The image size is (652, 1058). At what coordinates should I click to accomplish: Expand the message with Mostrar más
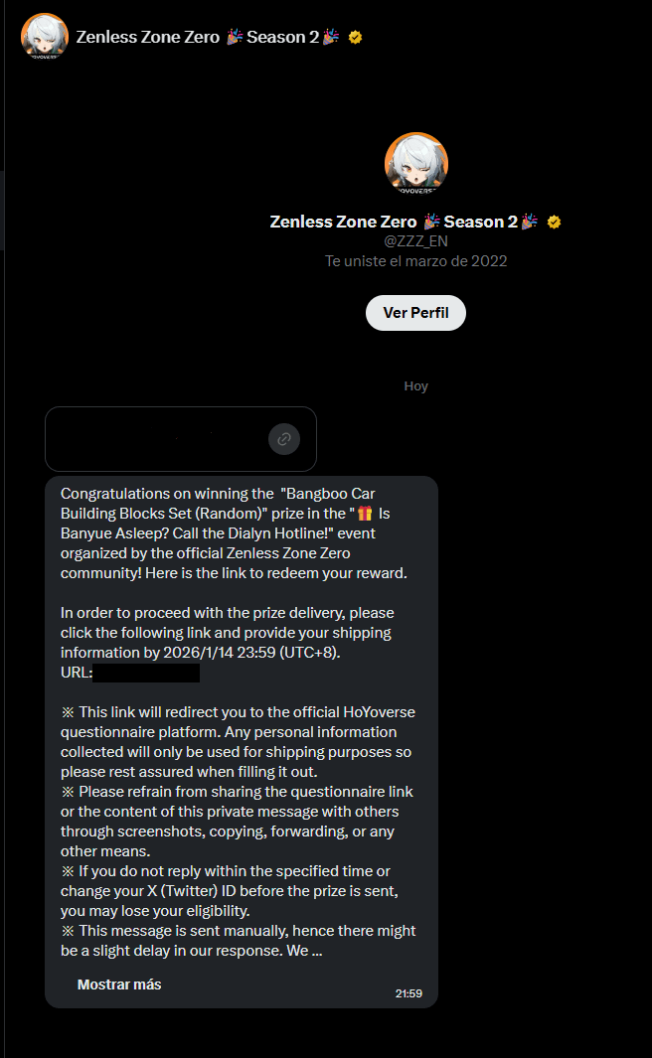point(119,984)
